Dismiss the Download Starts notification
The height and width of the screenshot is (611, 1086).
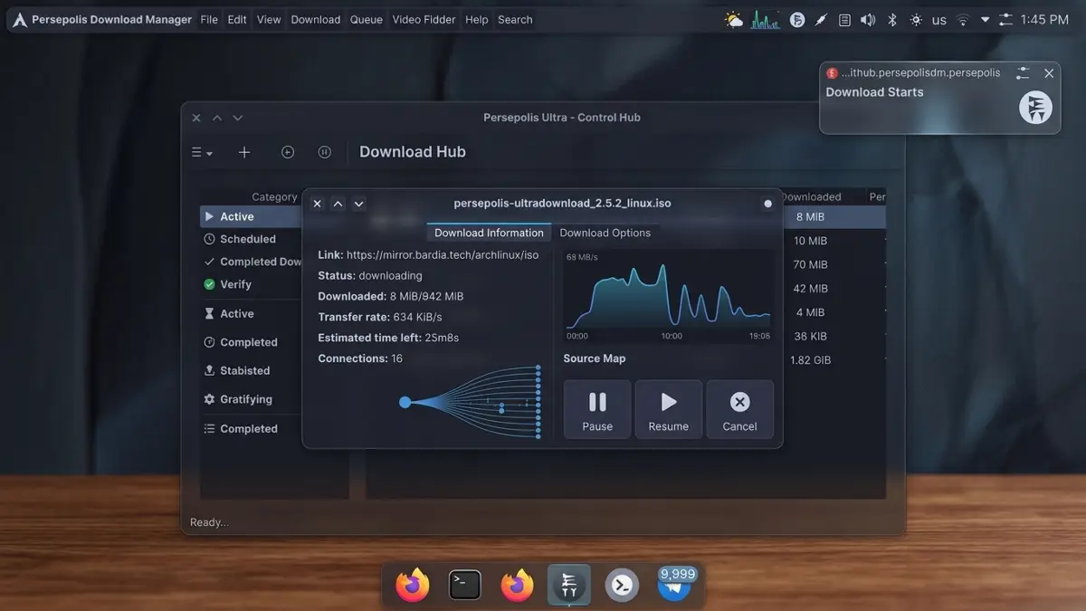[1049, 72]
